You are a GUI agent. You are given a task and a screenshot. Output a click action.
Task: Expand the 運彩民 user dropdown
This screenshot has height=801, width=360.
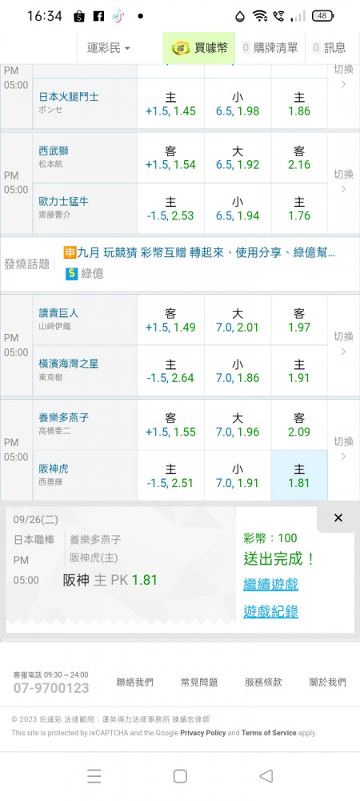[x=108, y=48]
